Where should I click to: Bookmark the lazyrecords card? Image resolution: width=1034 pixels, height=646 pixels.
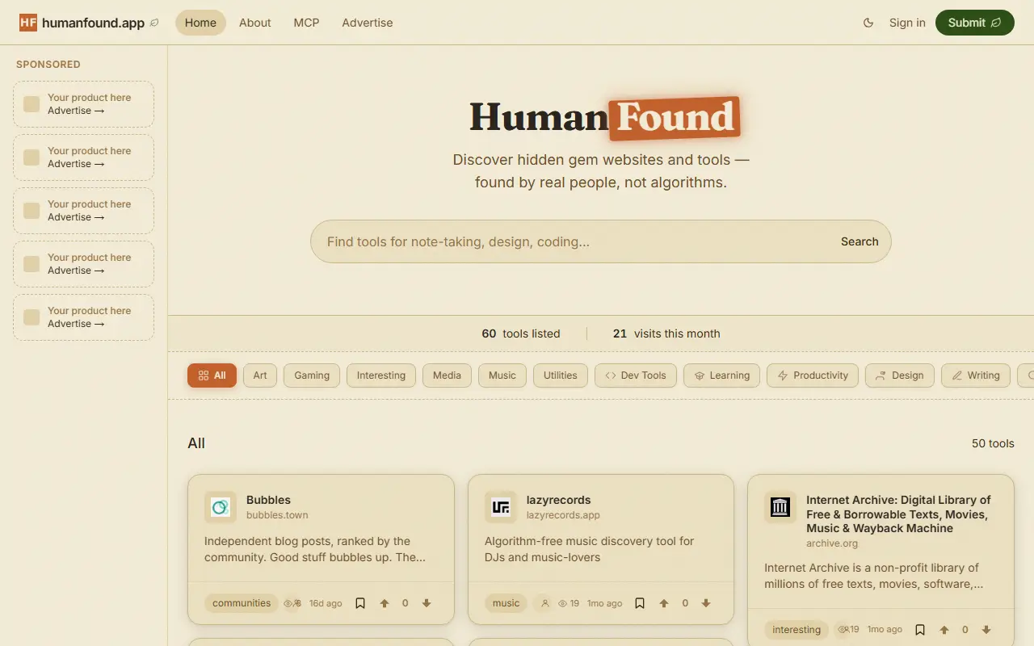point(640,603)
